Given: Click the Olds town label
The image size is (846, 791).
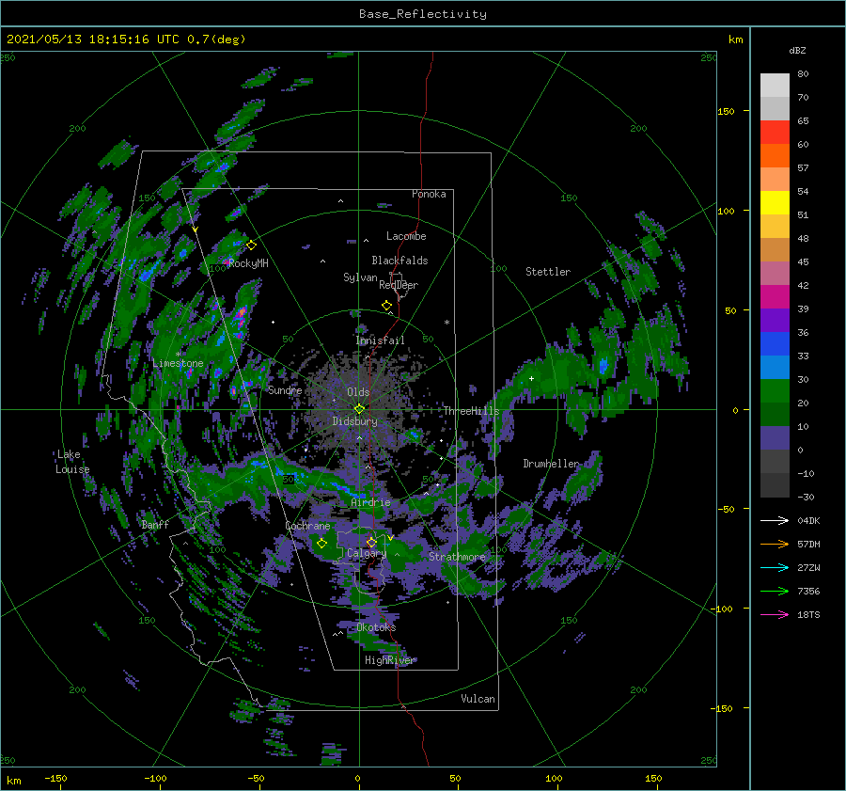Looking at the screenshot, I should pos(358,392).
